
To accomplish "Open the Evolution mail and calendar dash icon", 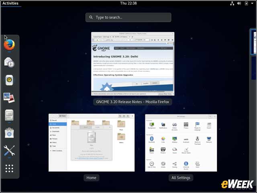I will point(9,63).
